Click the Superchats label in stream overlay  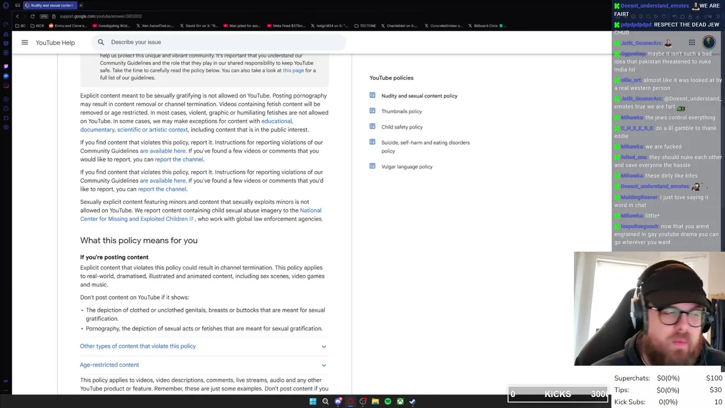(x=632, y=378)
